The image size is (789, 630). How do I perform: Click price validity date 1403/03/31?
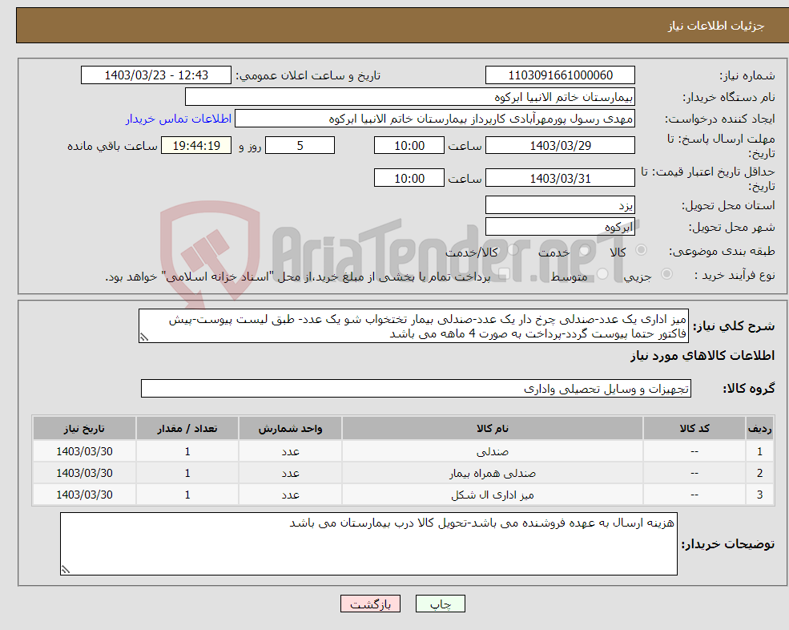pyautogui.click(x=560, y=178)
